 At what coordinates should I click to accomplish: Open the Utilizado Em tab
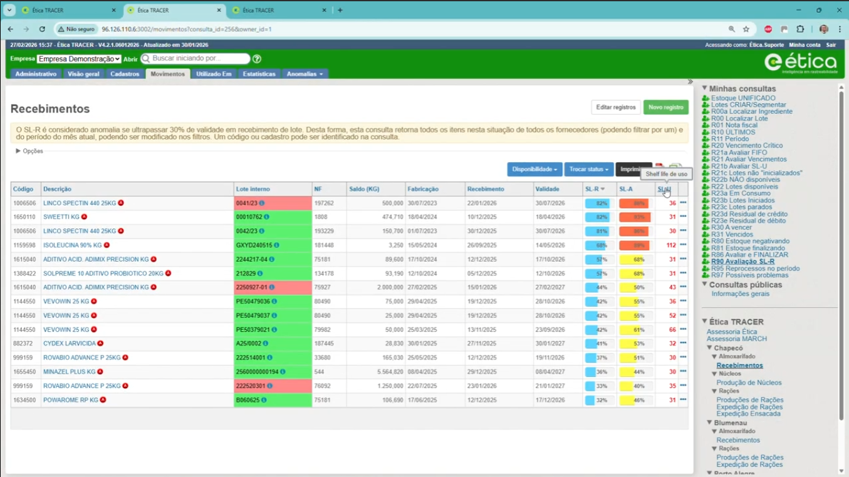pos(214,74)
